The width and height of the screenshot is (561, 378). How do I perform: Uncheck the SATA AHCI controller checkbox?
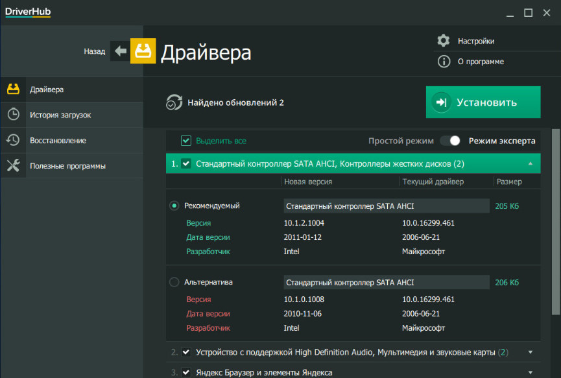pos(186,163)
